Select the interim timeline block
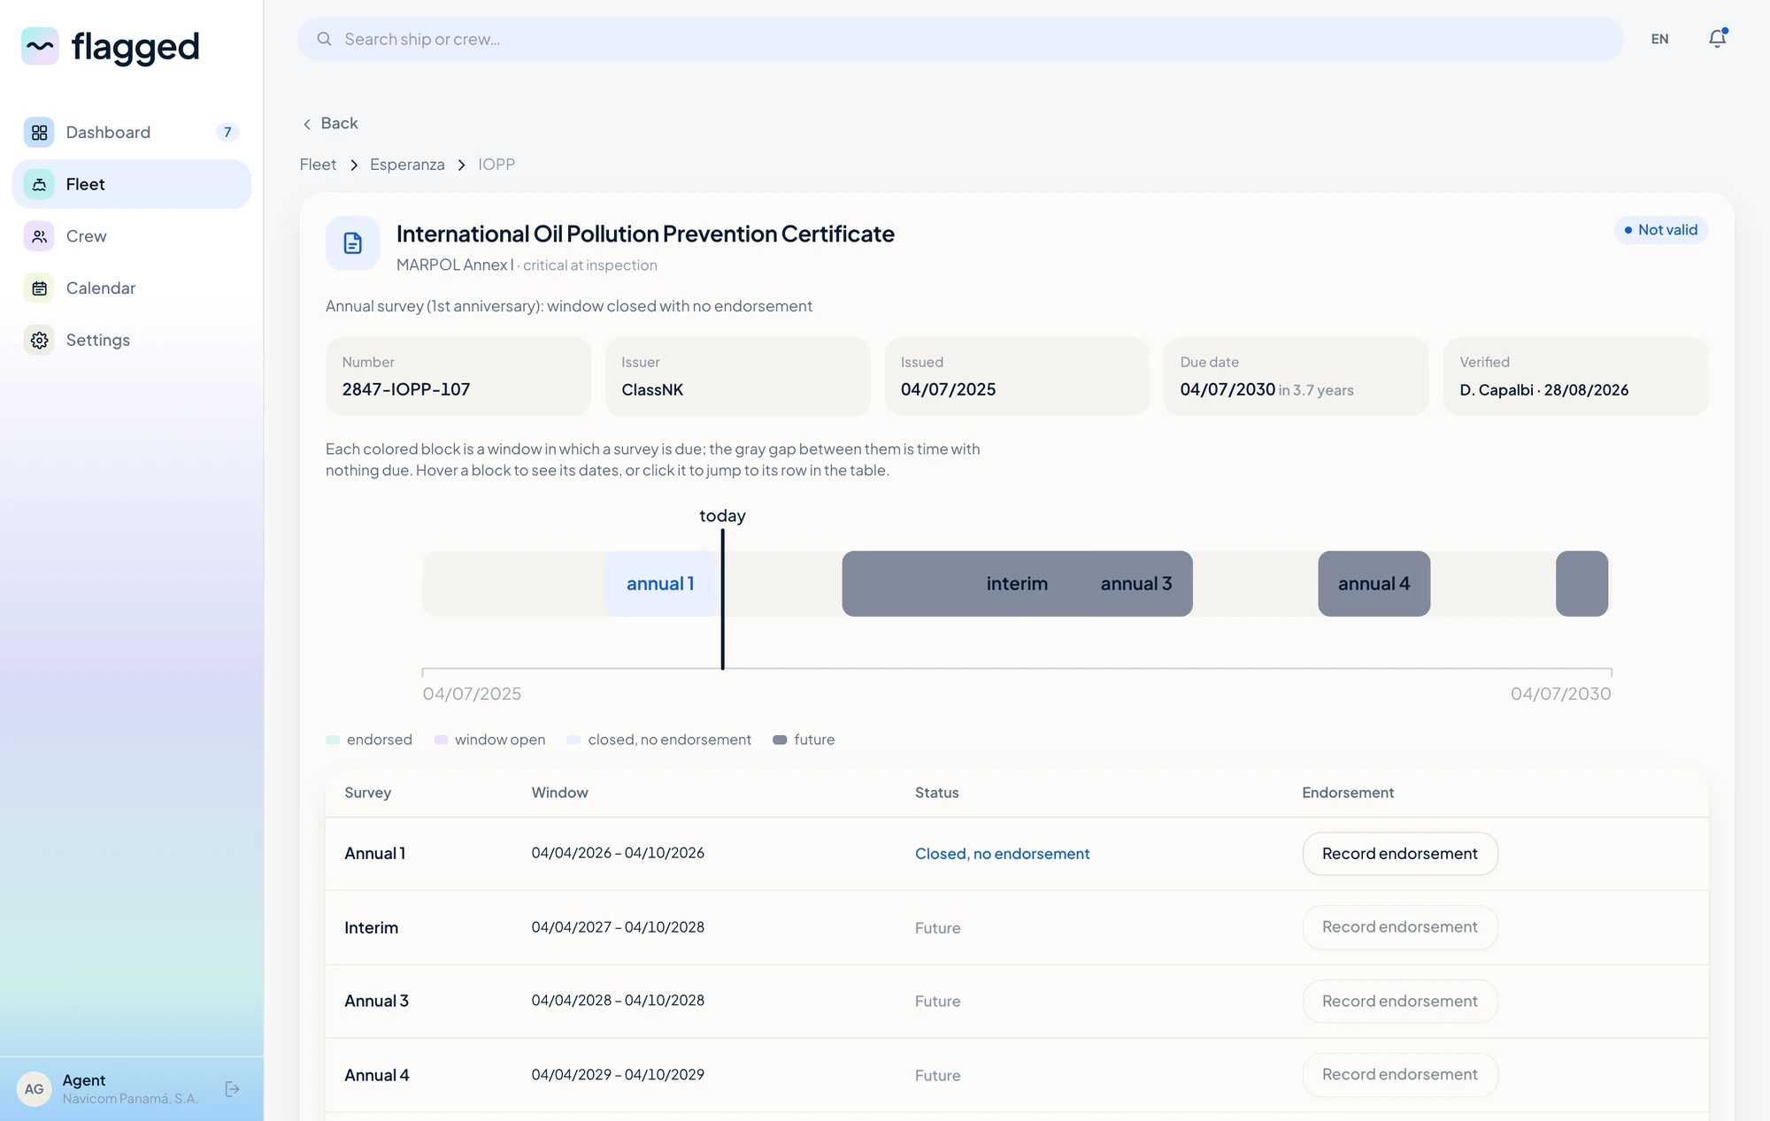This screenshot has height=1121, width=1770. coord(1017,584)
